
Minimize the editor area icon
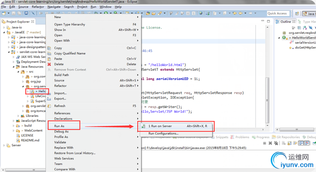coord(262,21)
